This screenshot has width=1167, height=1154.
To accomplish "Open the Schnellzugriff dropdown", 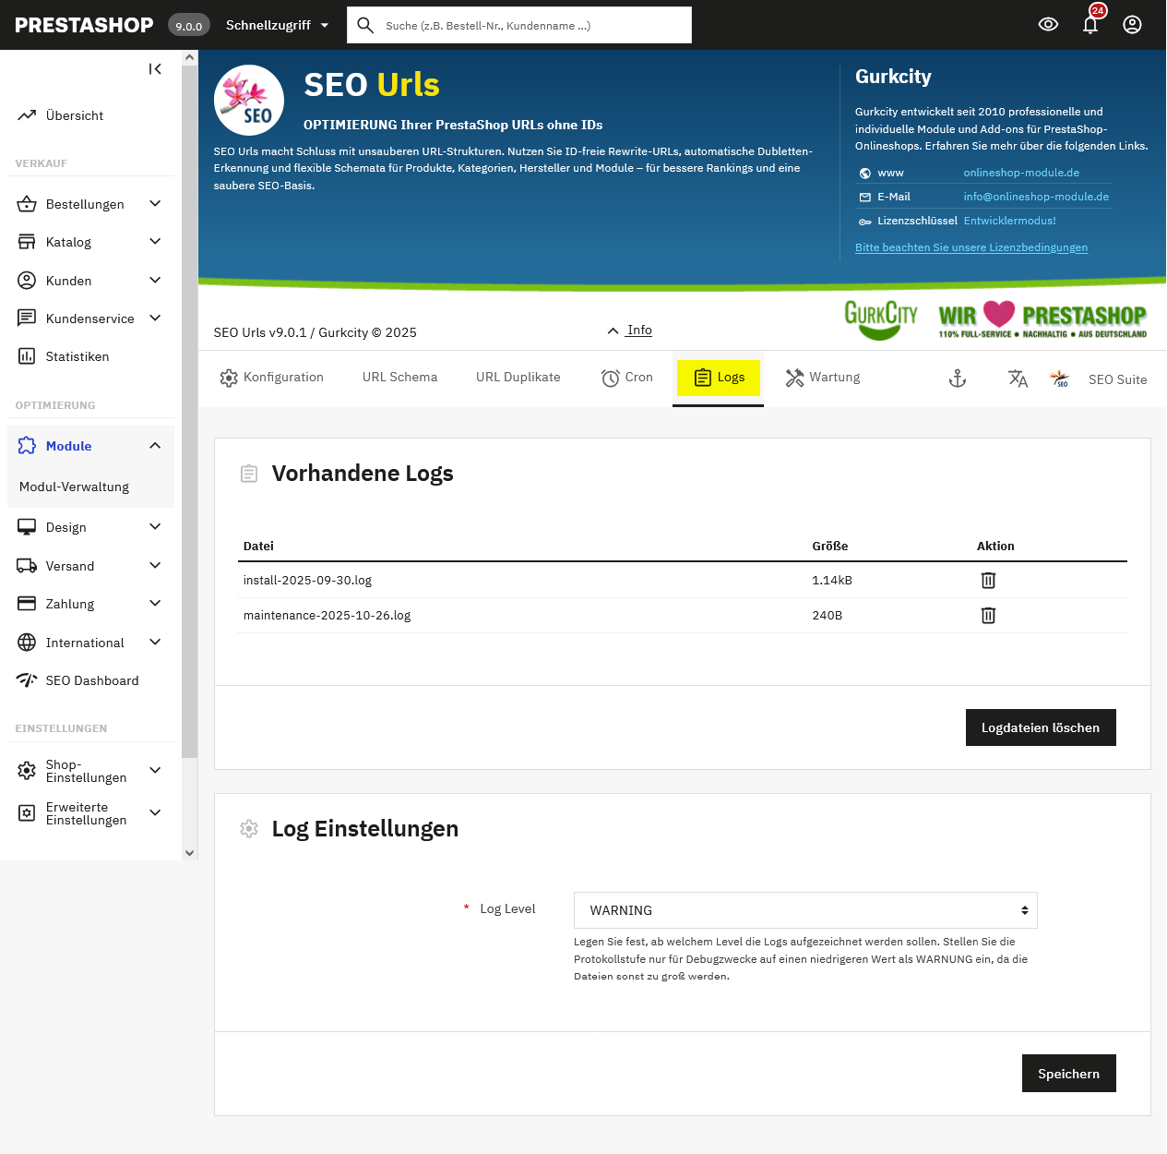I will pyautogui.click(x=277, y=25).
